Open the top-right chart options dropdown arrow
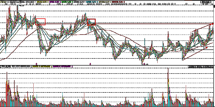 click(212, 2)
